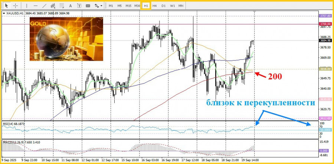334x164 pixels.
Task: Toggle the M15 timeframe button
Action: [128, 6]
